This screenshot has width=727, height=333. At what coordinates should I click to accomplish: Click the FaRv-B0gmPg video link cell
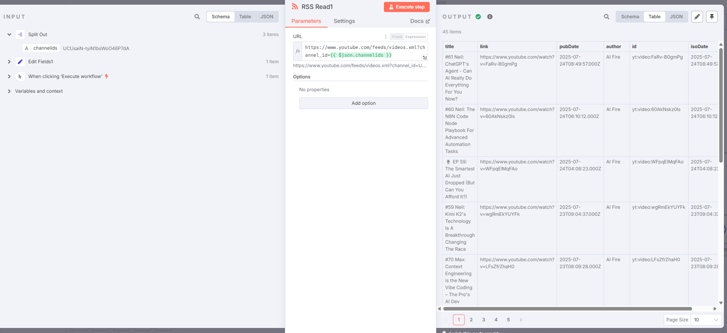[517, 78]
